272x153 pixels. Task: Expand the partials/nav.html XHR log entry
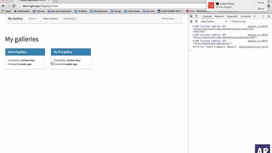tap(194, 35)
